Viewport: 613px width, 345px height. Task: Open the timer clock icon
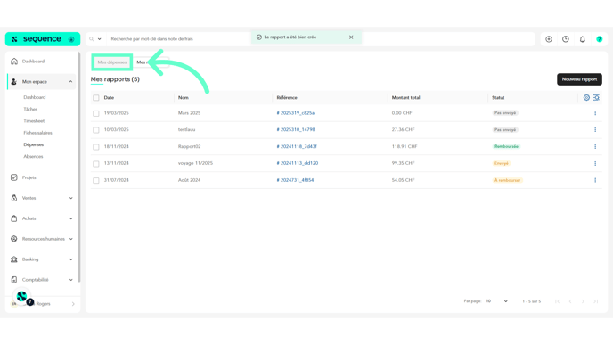tap(566, 39)
